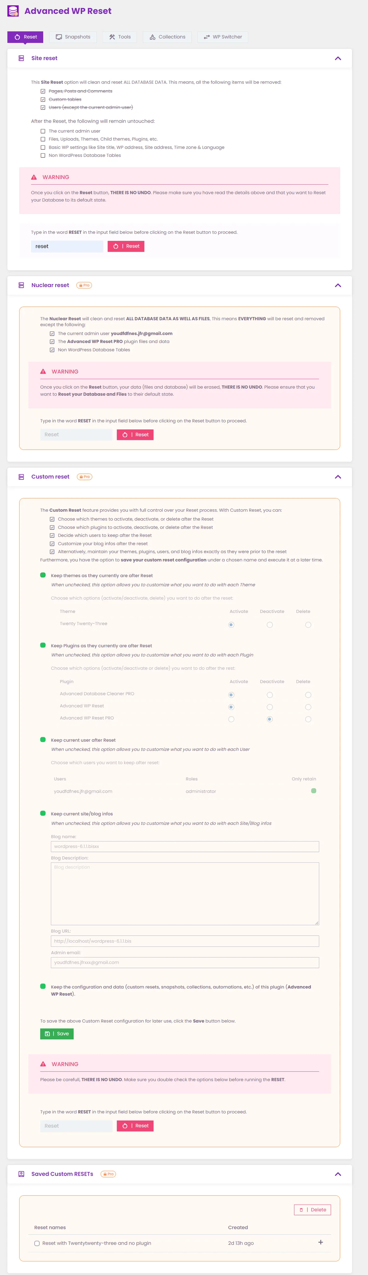The image size is (368, 1275).
Task: Click the Nuclear reset confirmation input field
Action: pos(76,435)
